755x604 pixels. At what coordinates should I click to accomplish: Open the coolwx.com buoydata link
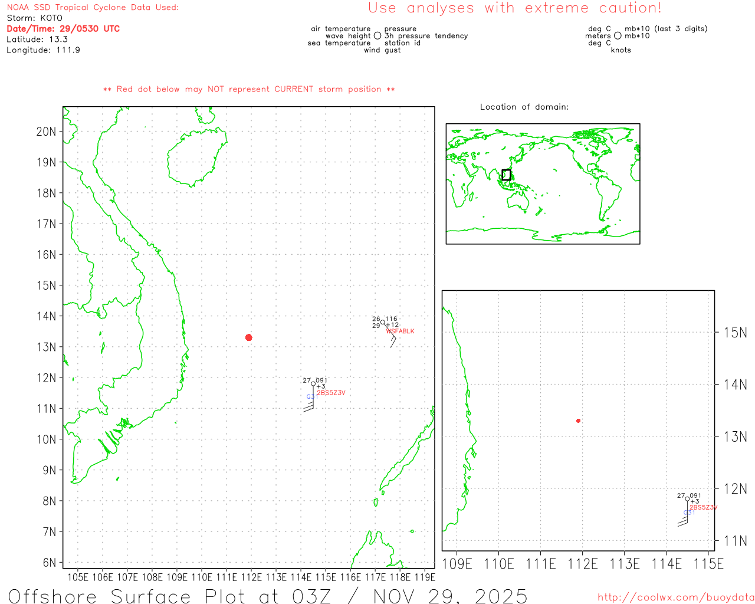(x=676, y=598)
